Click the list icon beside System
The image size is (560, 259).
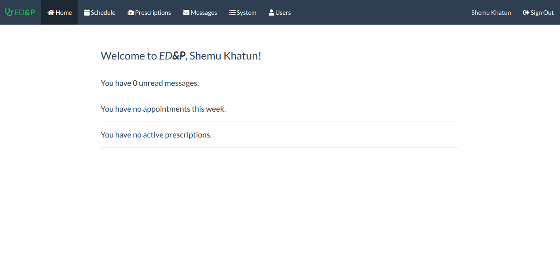(232, 13)
